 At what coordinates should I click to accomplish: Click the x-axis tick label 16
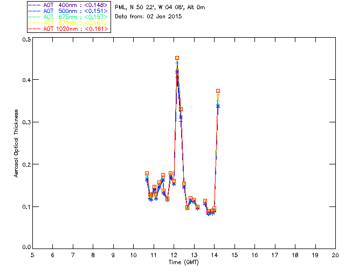click(x=254, y=255)
